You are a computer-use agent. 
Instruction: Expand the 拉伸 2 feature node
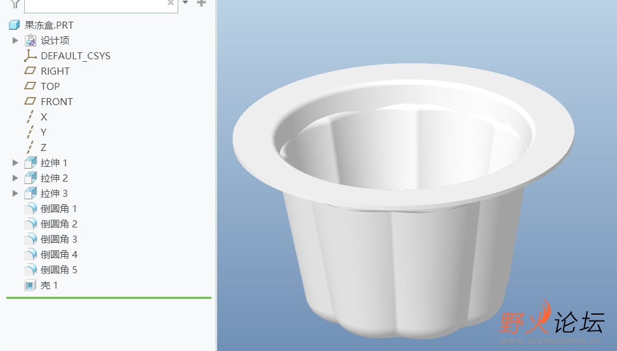pyautogui.click(x=15, y=178)
